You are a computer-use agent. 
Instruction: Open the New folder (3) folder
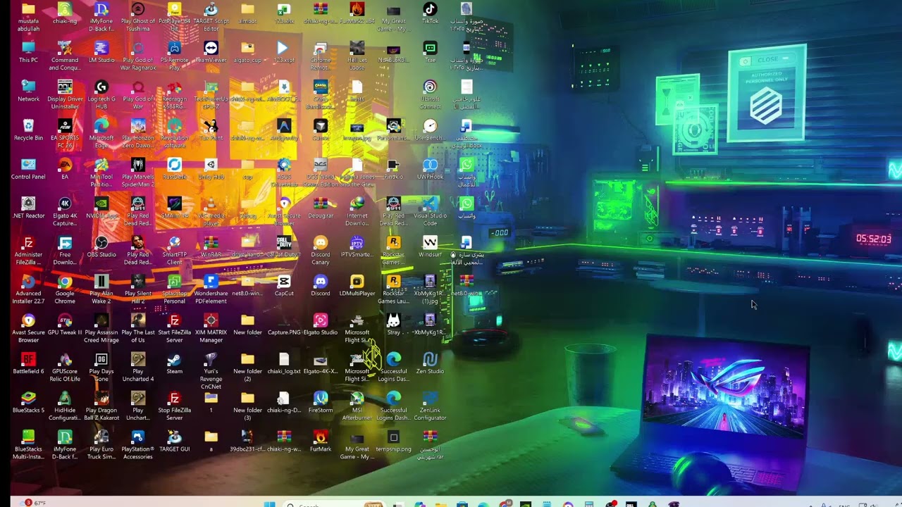coord(247,406)
